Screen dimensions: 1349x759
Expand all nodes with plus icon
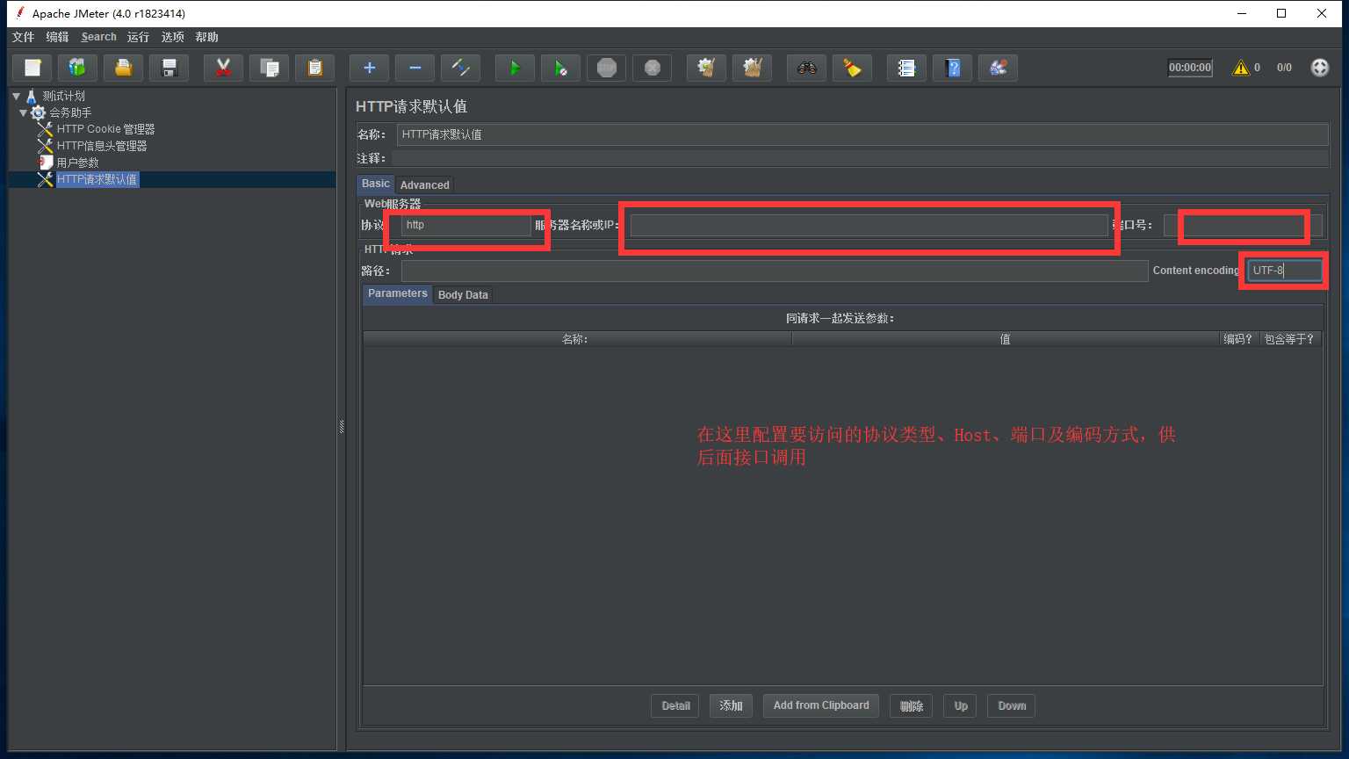[370, 68]
